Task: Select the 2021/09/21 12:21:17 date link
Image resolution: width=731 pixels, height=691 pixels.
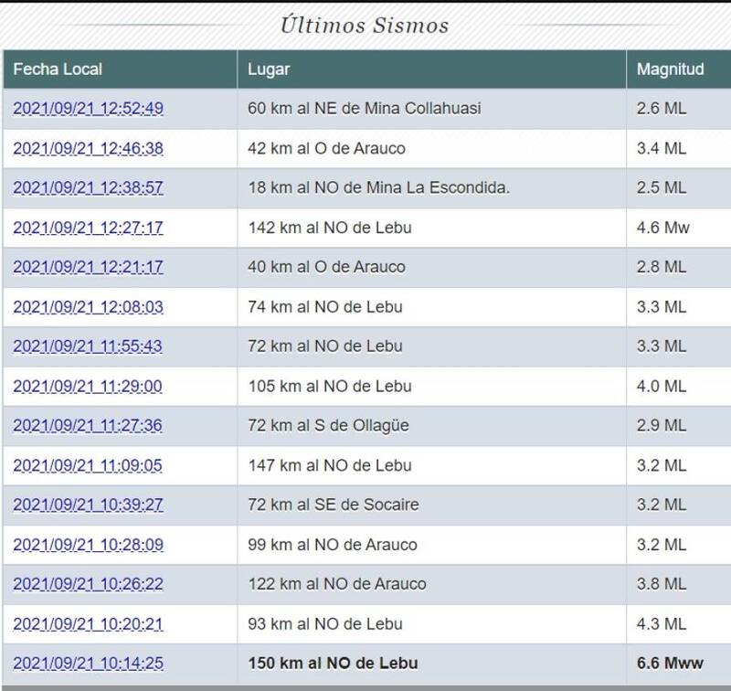Action: 89,267
